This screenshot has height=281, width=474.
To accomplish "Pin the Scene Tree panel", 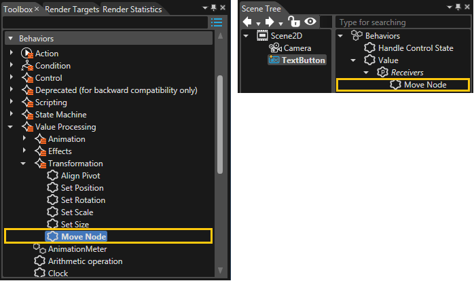I will [x=458, y=7].
